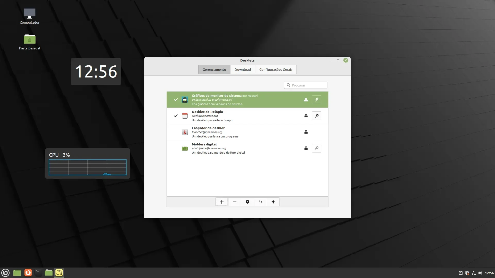This screenshot has height=278, width=495.
Task: Click the photo frame icon of Moldura digital
Action: pos(185,148)
